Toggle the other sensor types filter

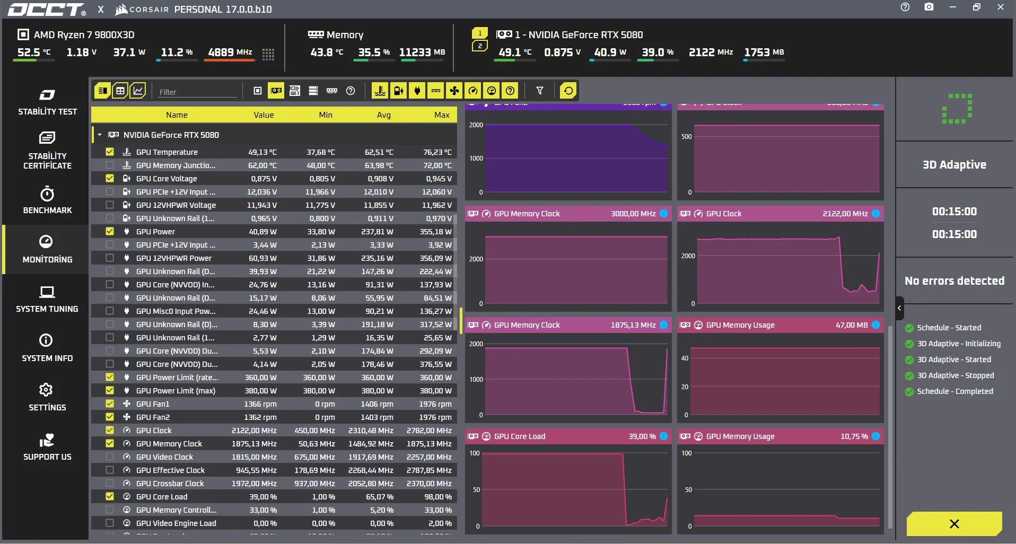(510, 91)
